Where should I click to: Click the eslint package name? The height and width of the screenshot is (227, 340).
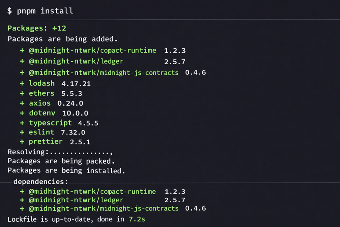pyautogui.click(x=41, y=132)
